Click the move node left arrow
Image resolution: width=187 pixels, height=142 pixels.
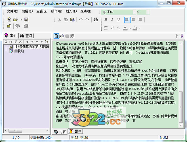pyautogui.click(x=37, y=42)
